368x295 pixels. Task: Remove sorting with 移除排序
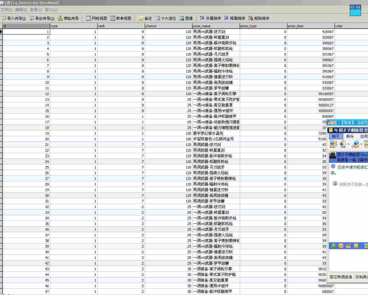pyautogui.click(x=259, y=19)
